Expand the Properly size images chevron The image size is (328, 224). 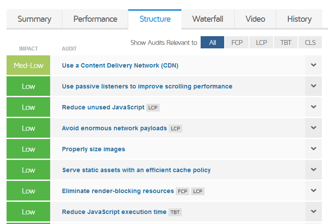click(x=313, y=149)
